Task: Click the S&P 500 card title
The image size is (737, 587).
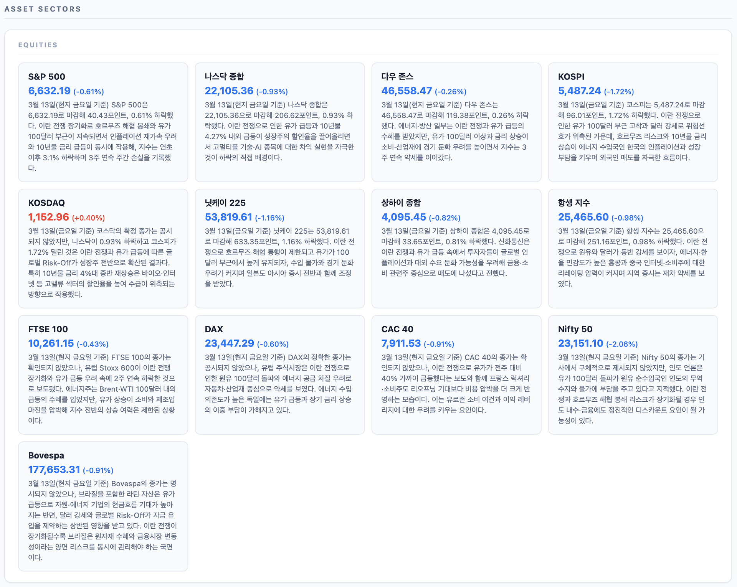Action: [46, 77]
